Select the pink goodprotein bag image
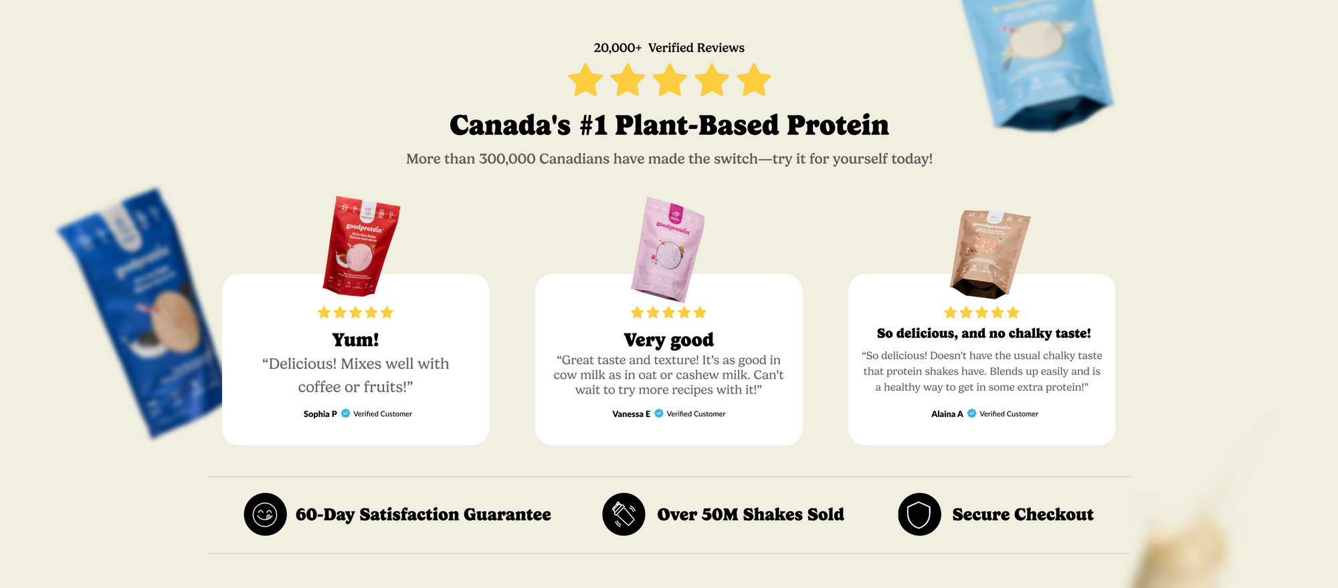This screenshot has width=1338, height=588. pyautogui.click(x=668, y=249)
